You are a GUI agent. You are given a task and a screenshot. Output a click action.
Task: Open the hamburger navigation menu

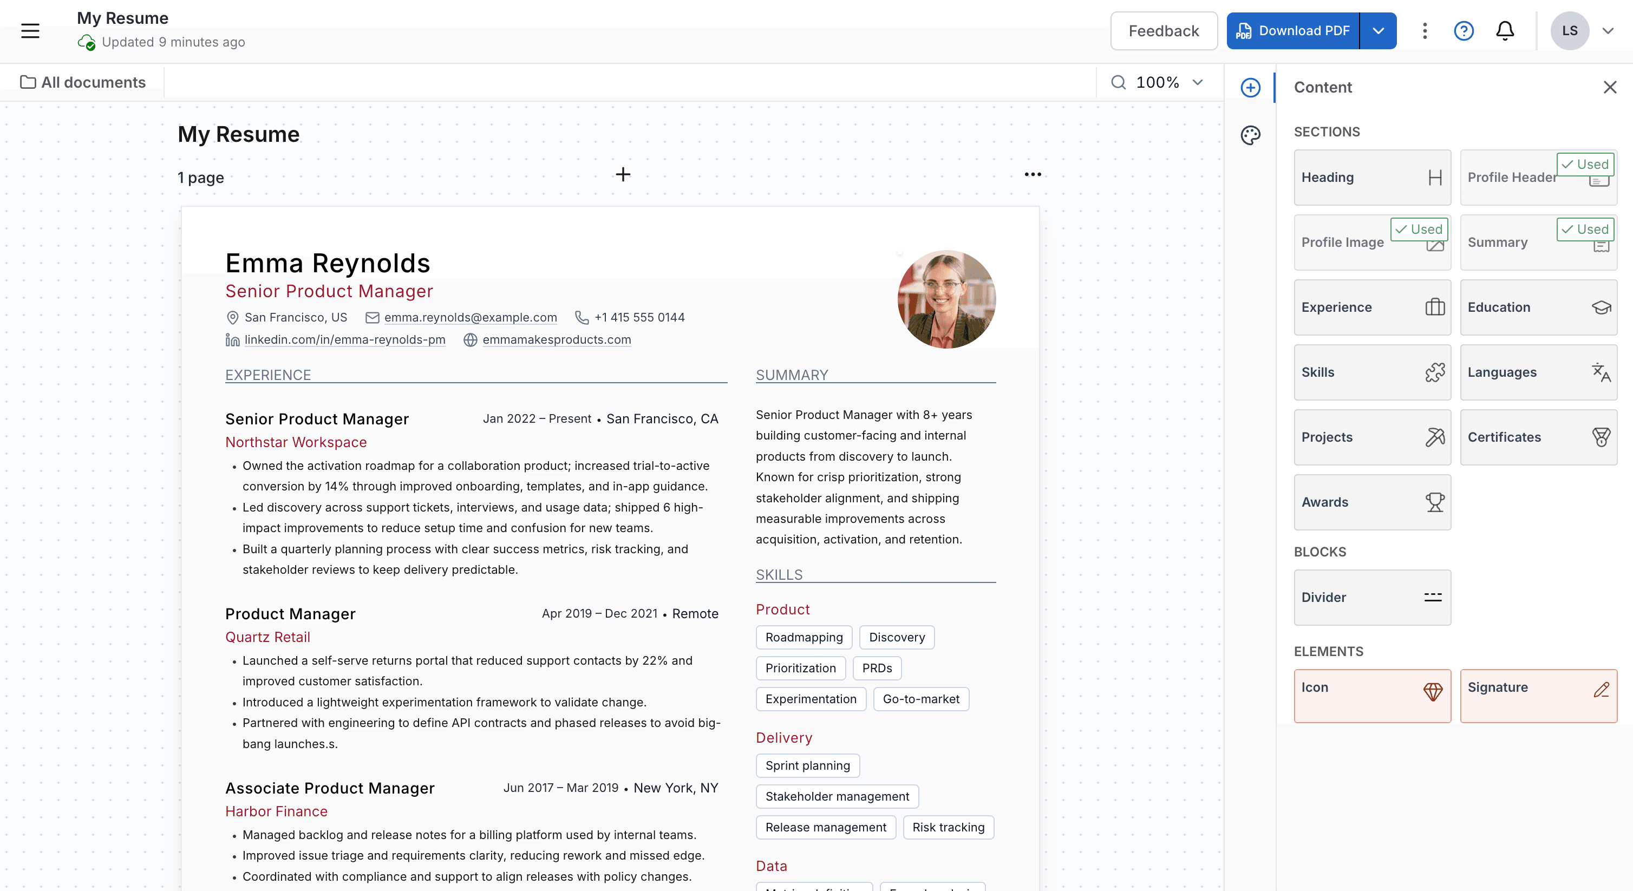pyautogui.click(x=30, y=30)
